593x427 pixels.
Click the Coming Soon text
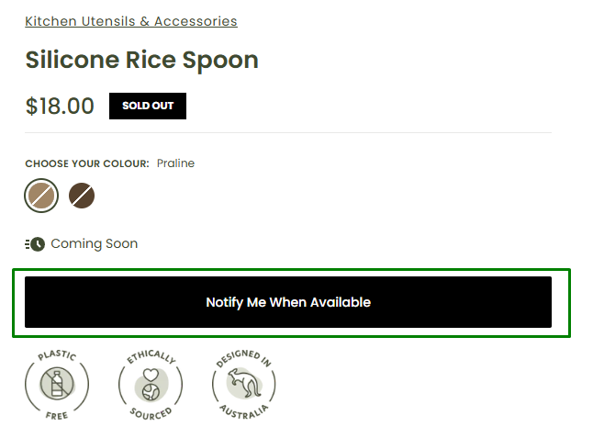coord(95,244)
